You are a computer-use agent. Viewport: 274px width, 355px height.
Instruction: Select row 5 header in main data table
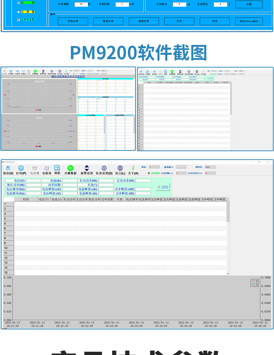(x=9, y=224)
